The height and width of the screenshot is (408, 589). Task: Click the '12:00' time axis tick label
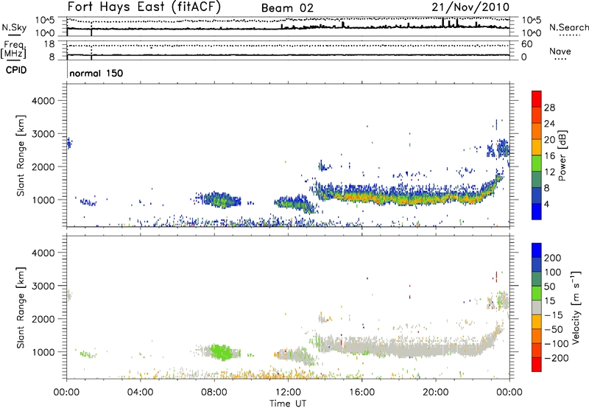pos(288,393)
